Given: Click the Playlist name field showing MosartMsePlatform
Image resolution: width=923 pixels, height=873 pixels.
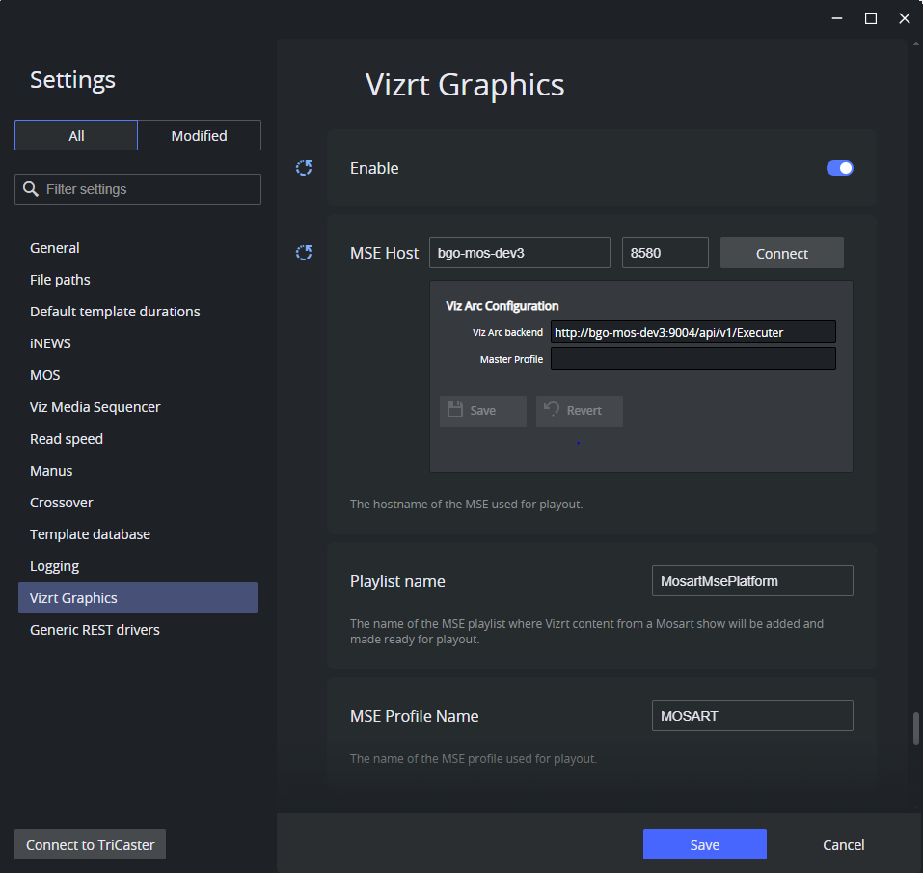Looking at the screenshot, I should click(751, 580).
